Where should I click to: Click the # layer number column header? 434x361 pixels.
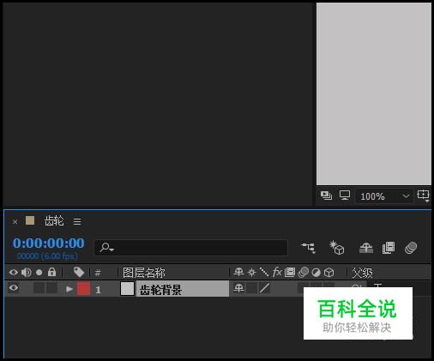pos(98,273)
